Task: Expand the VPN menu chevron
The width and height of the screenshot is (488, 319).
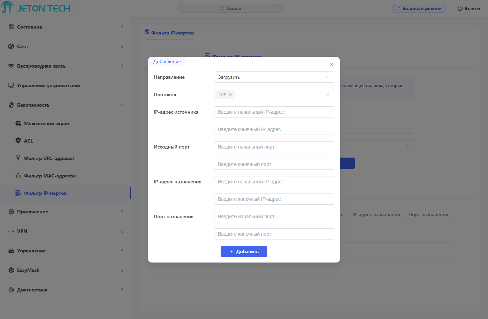Action: click(122, 231)
